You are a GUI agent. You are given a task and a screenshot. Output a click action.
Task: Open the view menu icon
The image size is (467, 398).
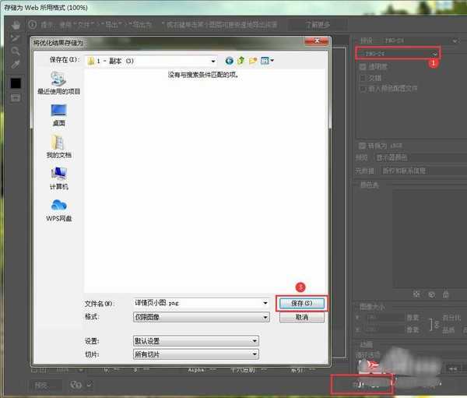(266, 60)
